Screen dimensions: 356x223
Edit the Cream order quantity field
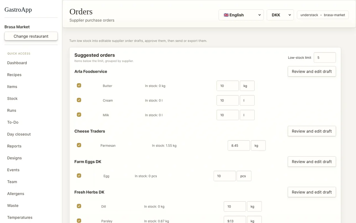pos(228,100)
